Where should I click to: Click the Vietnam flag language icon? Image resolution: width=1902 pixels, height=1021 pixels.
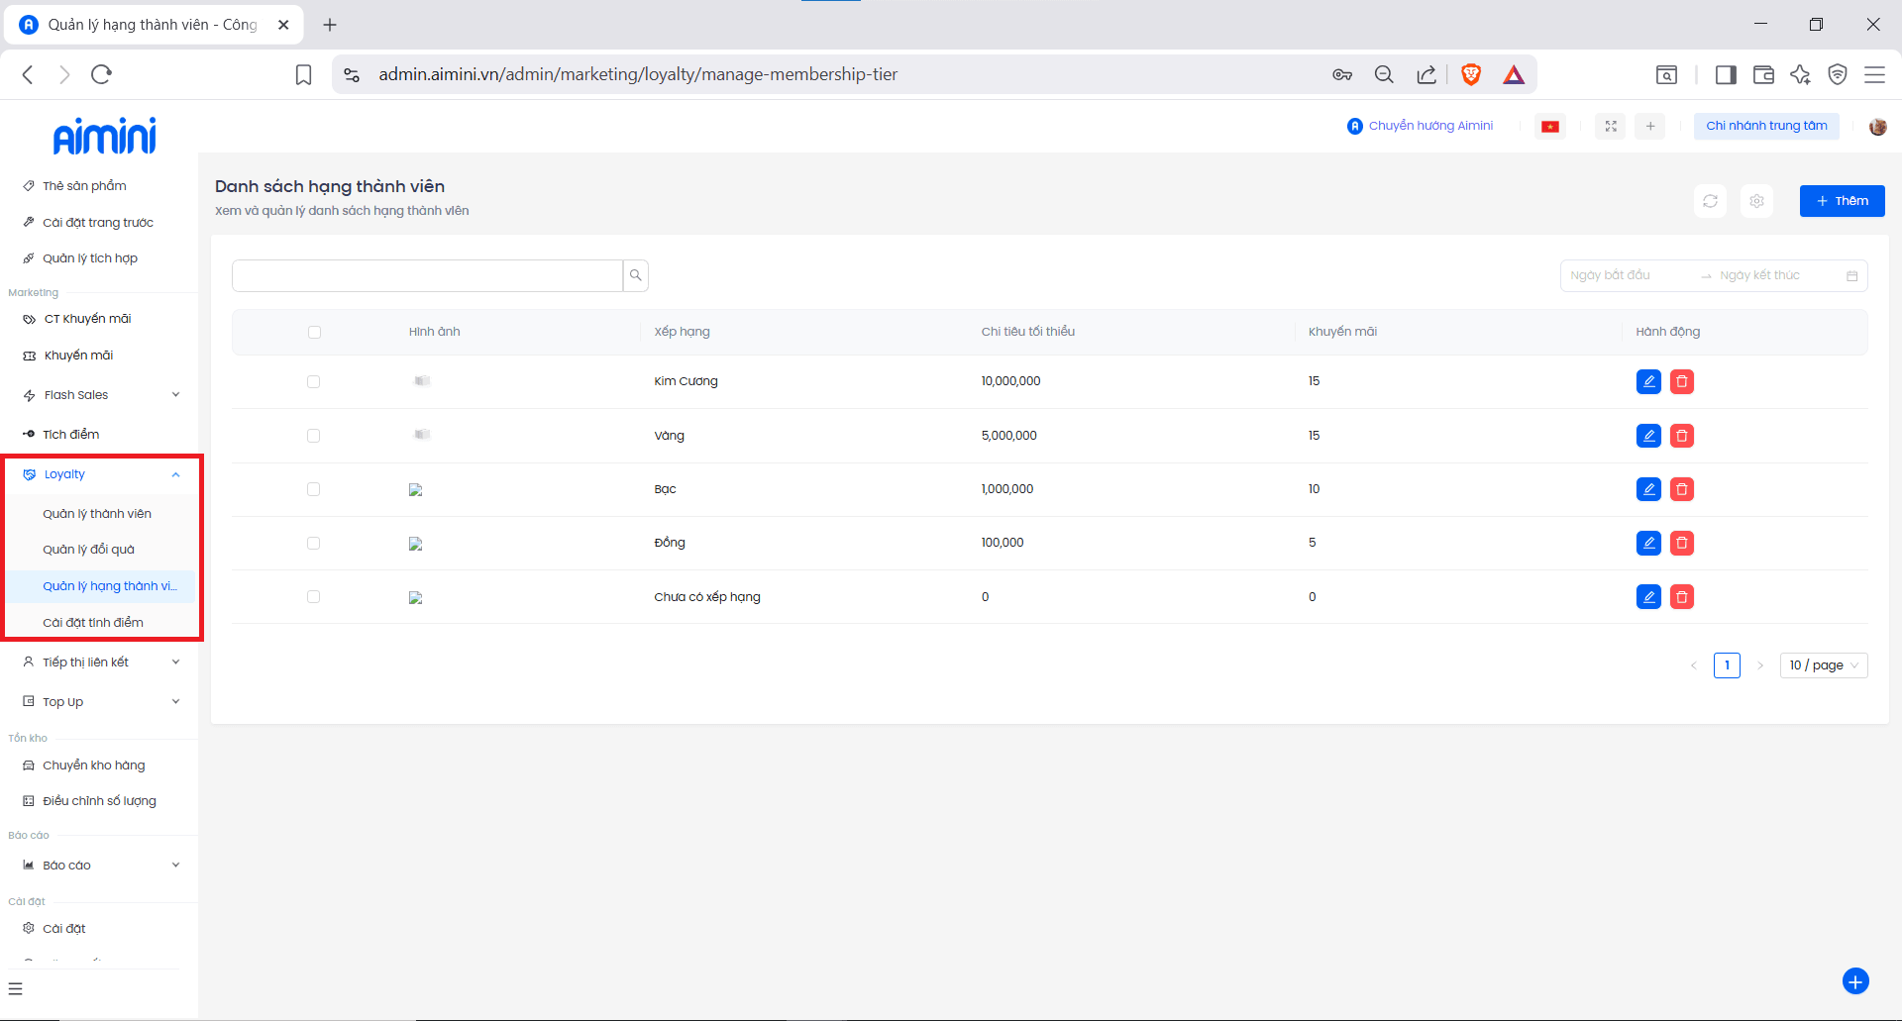1550,127
